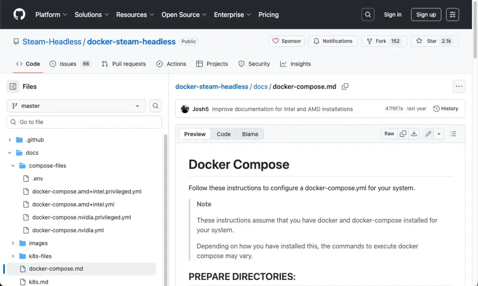Click the GitHub logo in the header
Screen dimensions: 478x286
(19, 14)
